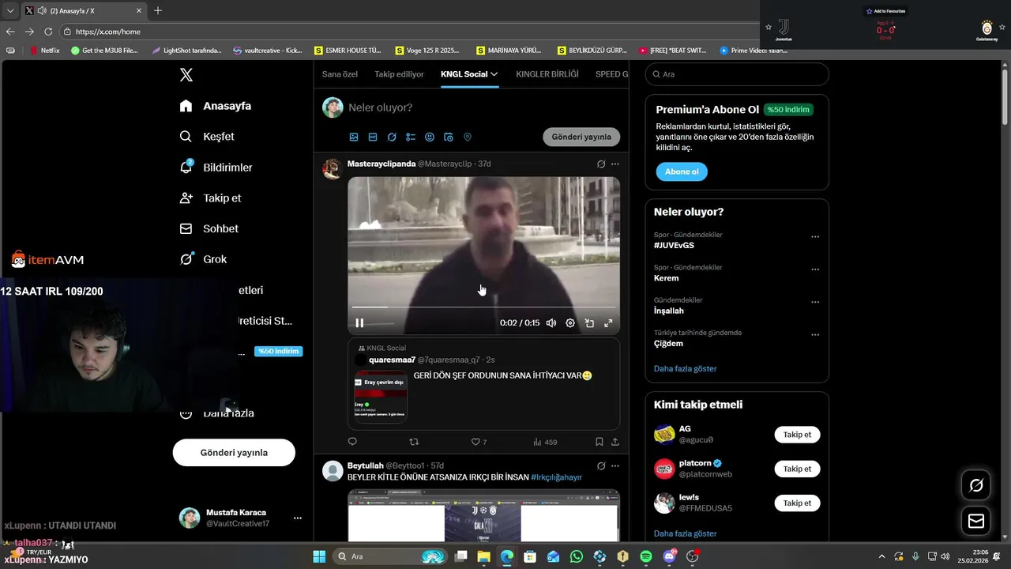Reload the browser page
The height and width of the screenshot is (569, 1011).
(48, 32)
